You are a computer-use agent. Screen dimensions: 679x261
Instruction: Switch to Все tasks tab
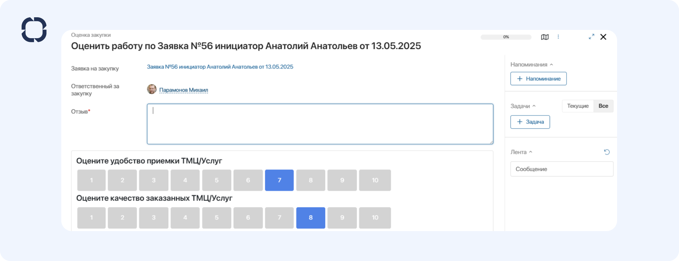click(x=603, y=106)
